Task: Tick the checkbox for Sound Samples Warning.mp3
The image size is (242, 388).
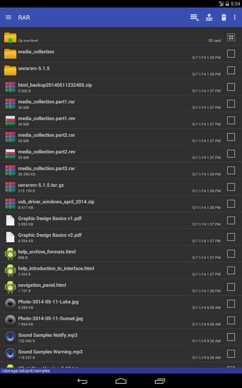Action: [231, 354]
